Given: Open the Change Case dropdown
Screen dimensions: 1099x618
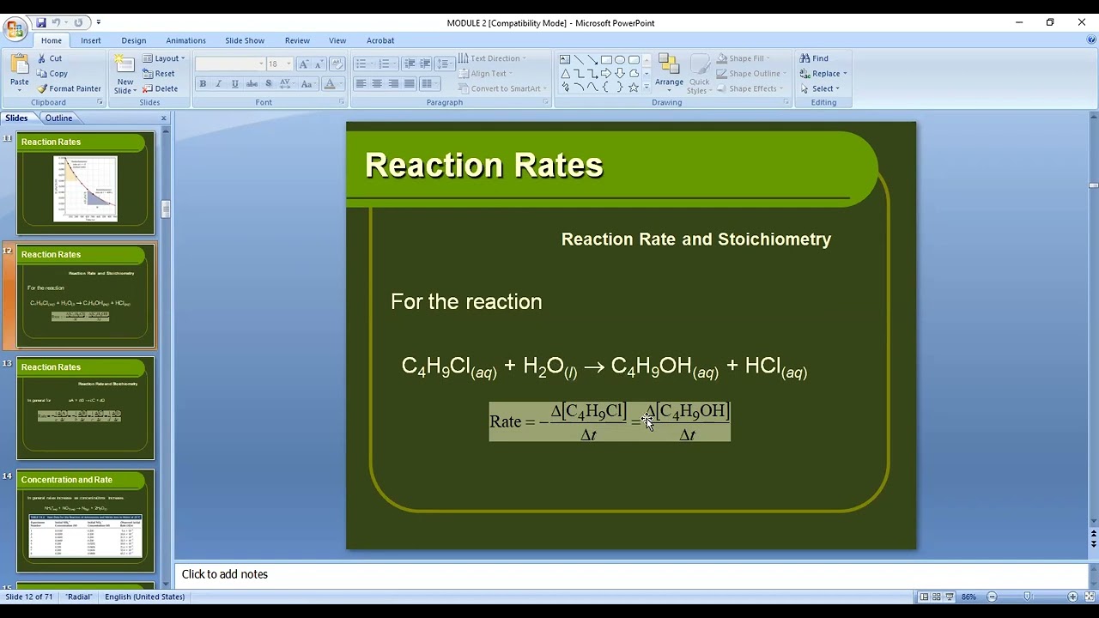Looking at the screenshot, I should coord(310,84).
